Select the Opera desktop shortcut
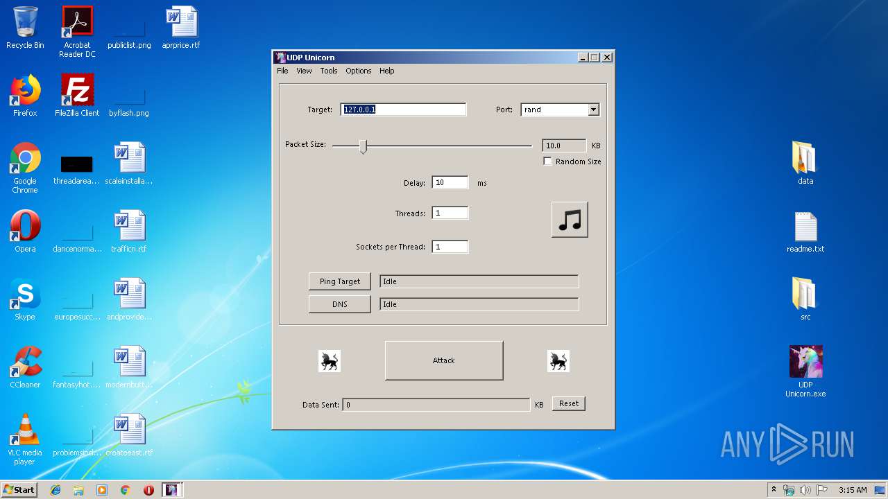888x499 pixels. pyautogui.click(x=25, y=231)
